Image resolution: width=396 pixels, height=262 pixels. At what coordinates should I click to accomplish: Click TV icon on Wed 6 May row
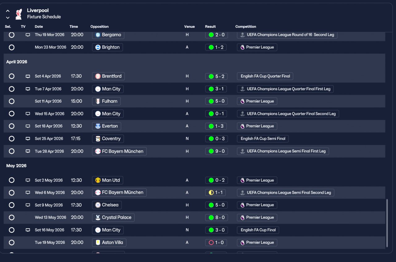[28, 192]
